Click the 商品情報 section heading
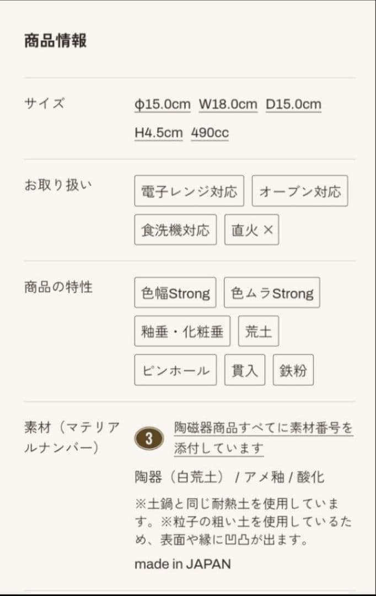The height and width of the screenshot is (596, 376). pos(55,41)
